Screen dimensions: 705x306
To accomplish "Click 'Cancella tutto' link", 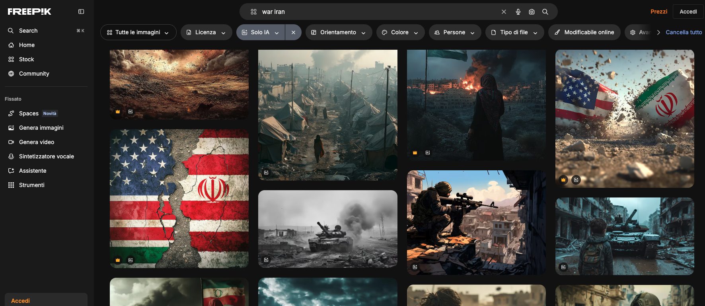I will point(684,32).
